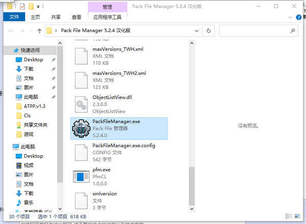Select the xmlversion file icon
This screenshot has width=306, height=224.
pos(82,201)
